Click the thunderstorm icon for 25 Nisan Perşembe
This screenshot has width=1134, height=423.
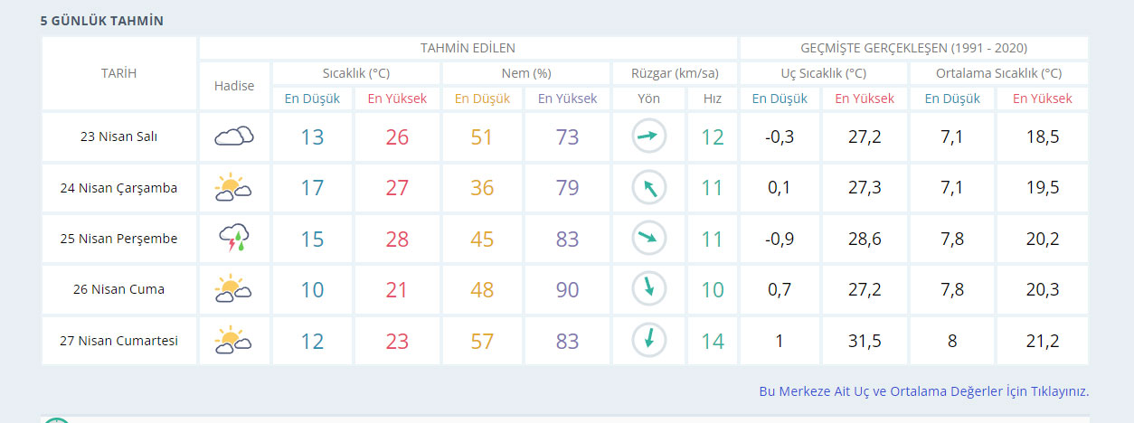233,239
